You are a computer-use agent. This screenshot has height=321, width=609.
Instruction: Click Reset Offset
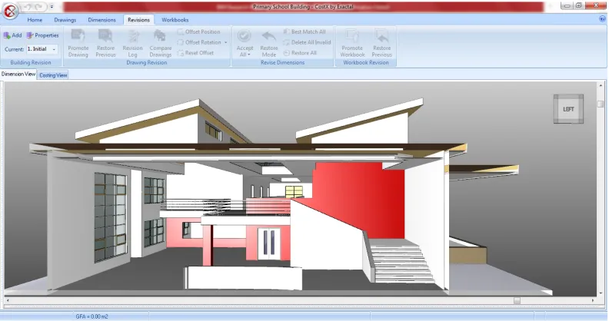coord(195,53)
